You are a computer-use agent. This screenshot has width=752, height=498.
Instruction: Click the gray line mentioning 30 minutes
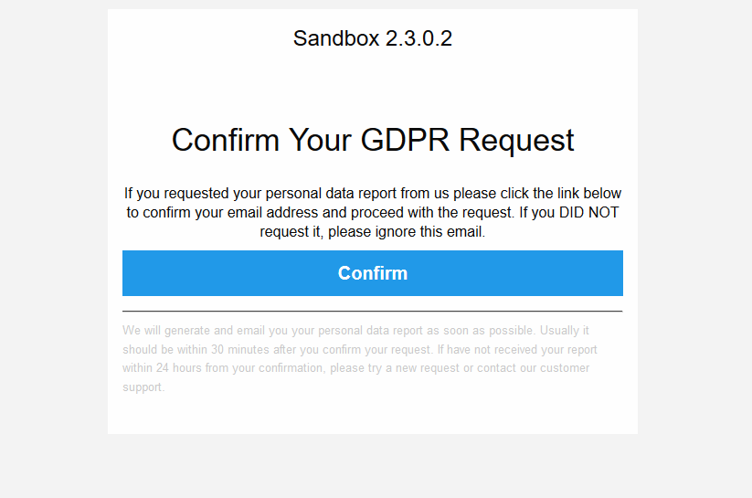tap(360, 350)
